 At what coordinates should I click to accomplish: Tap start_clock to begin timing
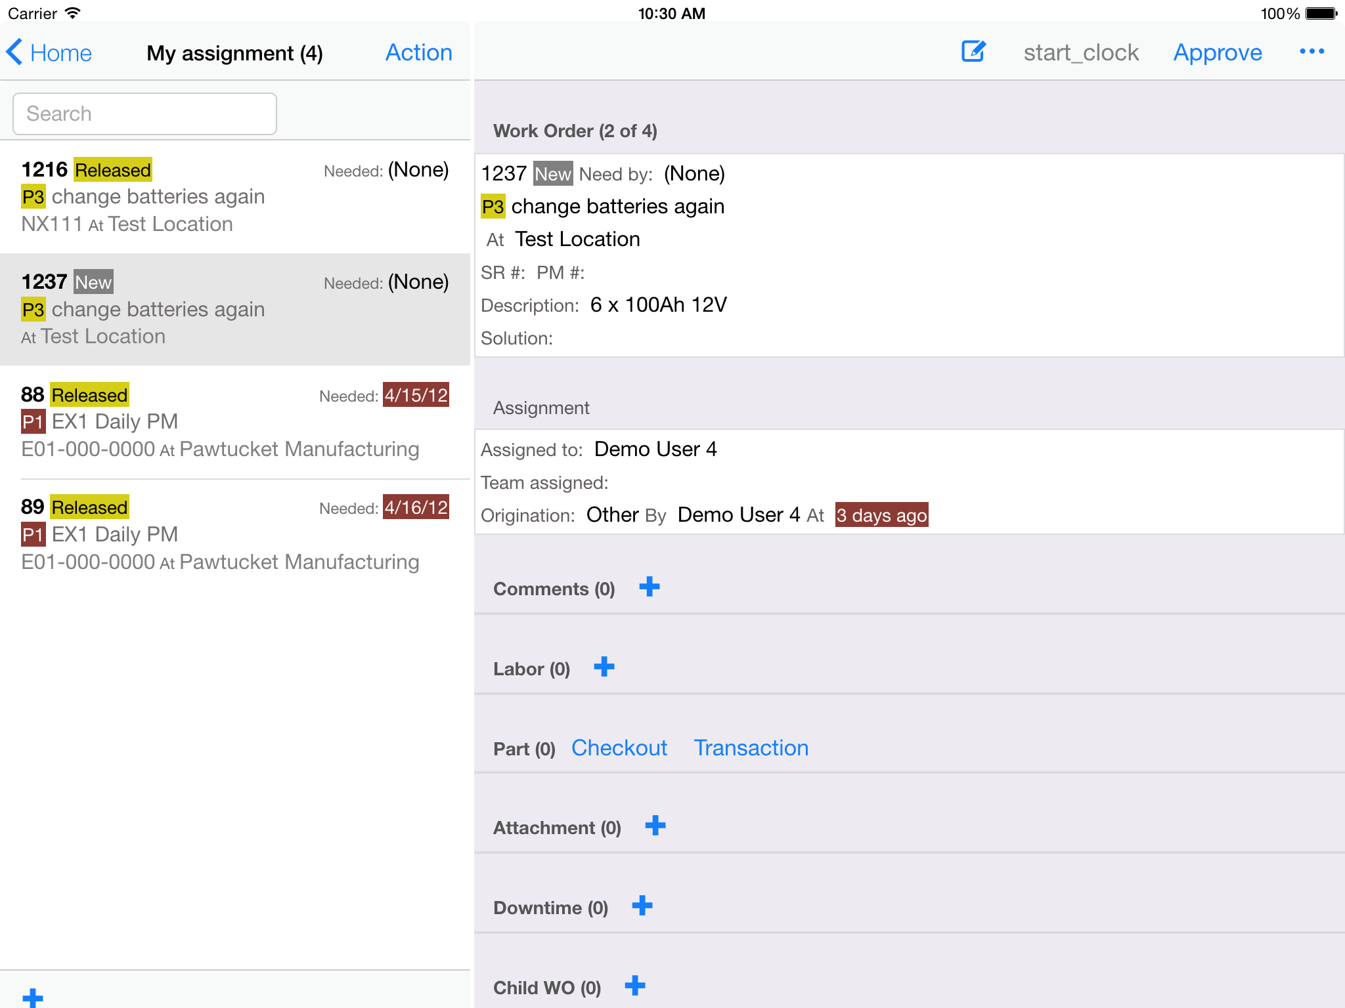(x=1080, y=52)
